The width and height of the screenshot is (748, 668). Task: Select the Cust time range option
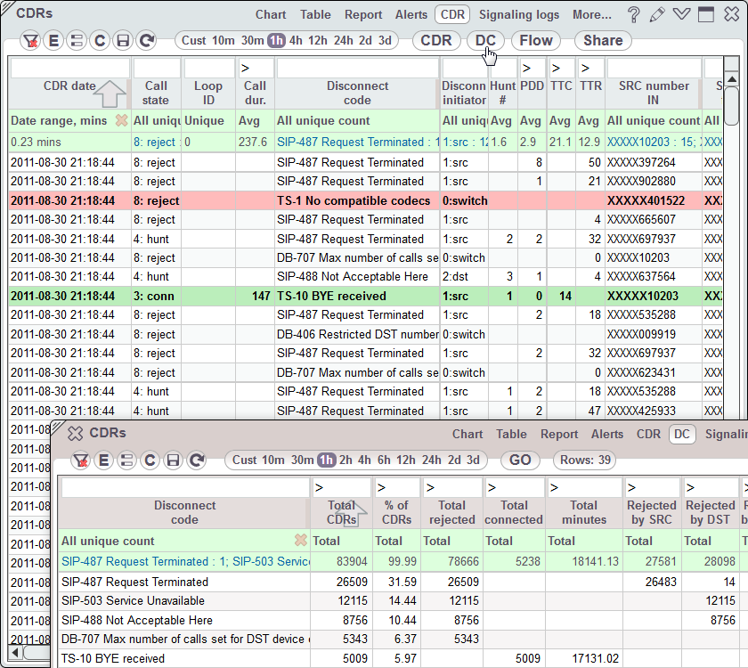(x=192, y=40)
